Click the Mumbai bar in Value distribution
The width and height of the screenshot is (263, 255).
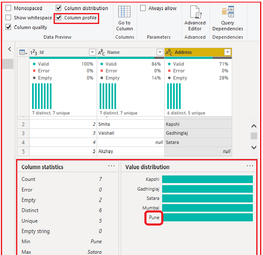point(207,208)
